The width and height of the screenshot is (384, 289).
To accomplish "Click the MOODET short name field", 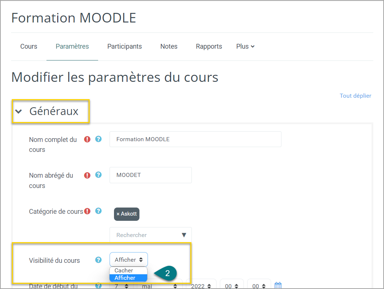I will pos(151,175).
